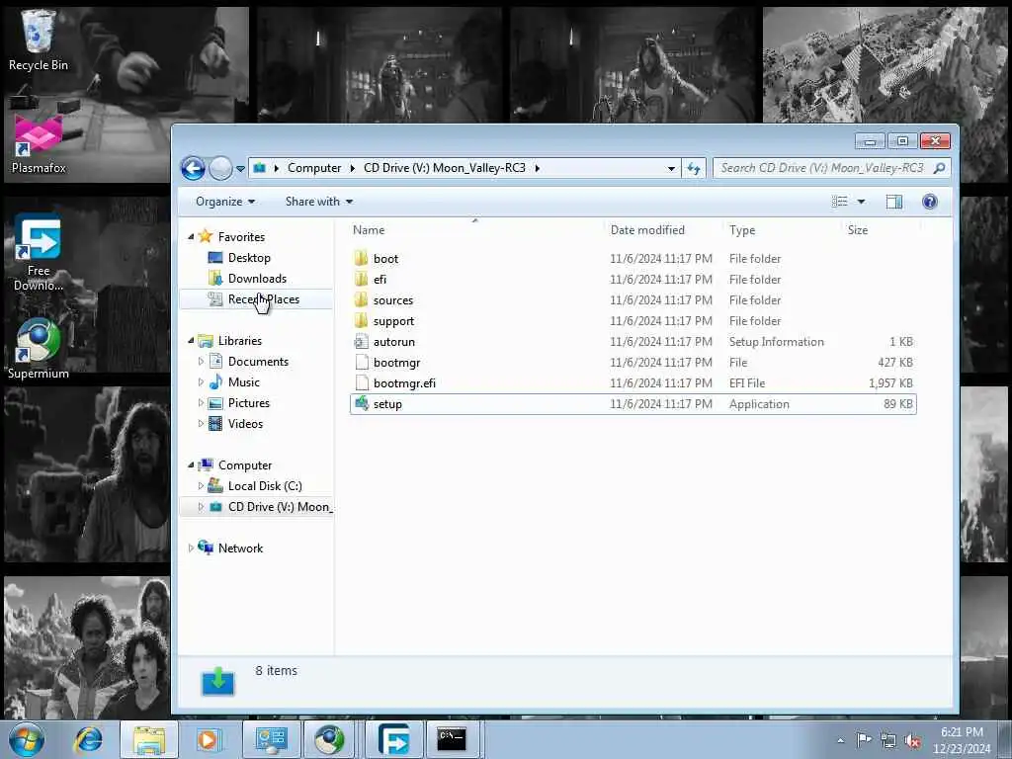The height and width of the screenshot is (759, 1012).
Task: Click the search magnifier icon
Action: (x=940, y=168)
